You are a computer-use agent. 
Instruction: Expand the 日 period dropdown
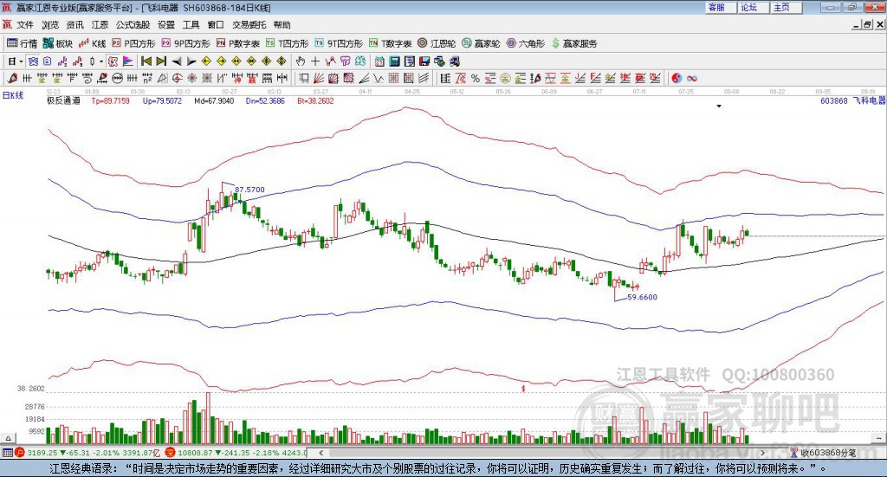(x=21, y=61)
